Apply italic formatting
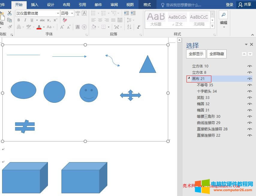Screen dimensions: 256x196 pos(25,20)
